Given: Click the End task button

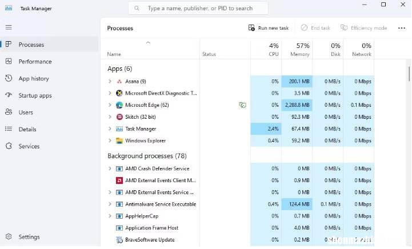Looking at the screenshot, I should pos(315,28).
